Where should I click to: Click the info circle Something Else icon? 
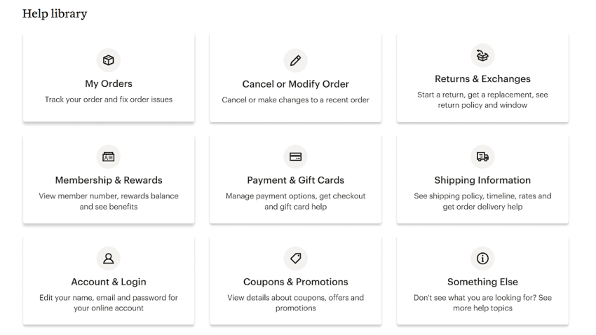(x=482, y=259)
